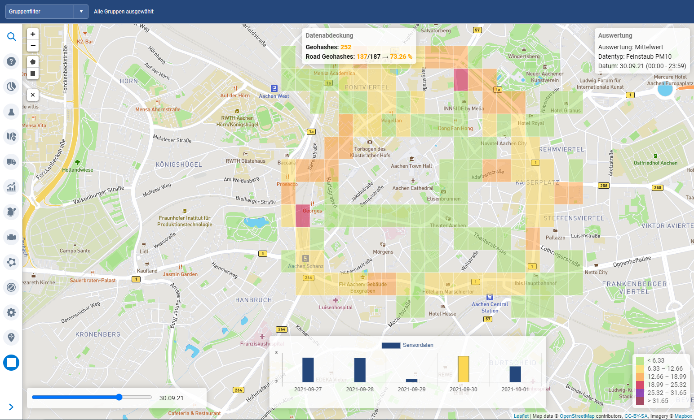Open the Gruppenfilter dropdown arrow
This screenshot has width=694, height=420.
pyautogui.click(x=81, y=11)
